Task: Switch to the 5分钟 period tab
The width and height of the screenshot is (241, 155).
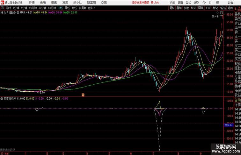Action: [x=24, y=8]
